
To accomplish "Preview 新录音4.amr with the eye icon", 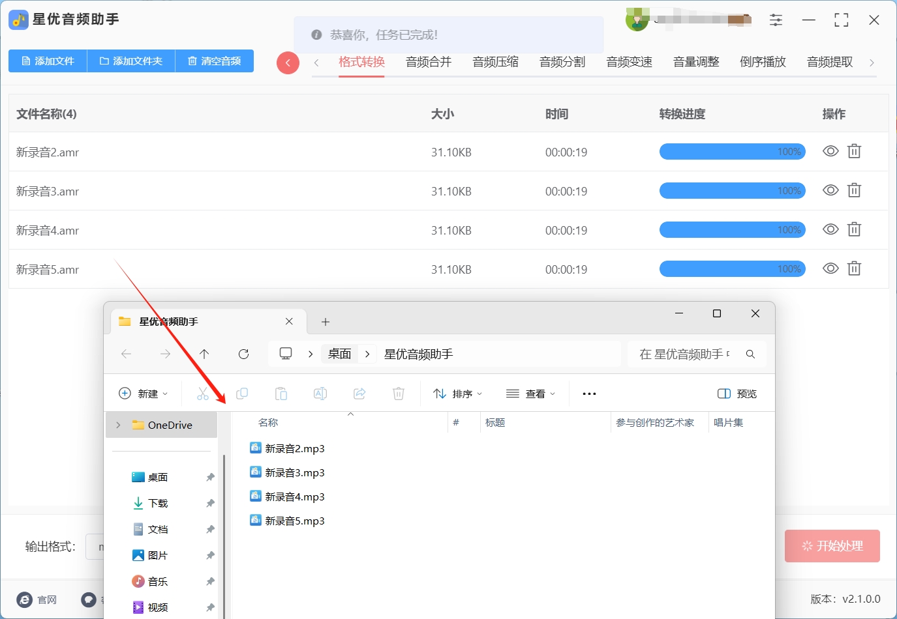I will (x=830, y=229).
